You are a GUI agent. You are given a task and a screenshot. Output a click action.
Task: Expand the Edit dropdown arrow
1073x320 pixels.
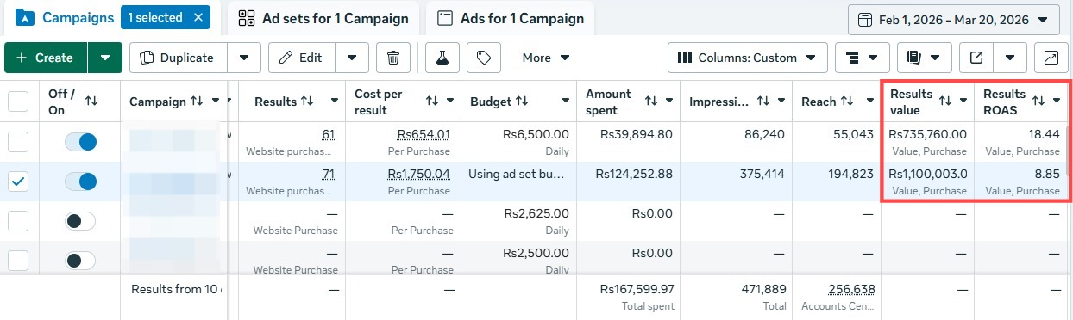tap(351, 58)
